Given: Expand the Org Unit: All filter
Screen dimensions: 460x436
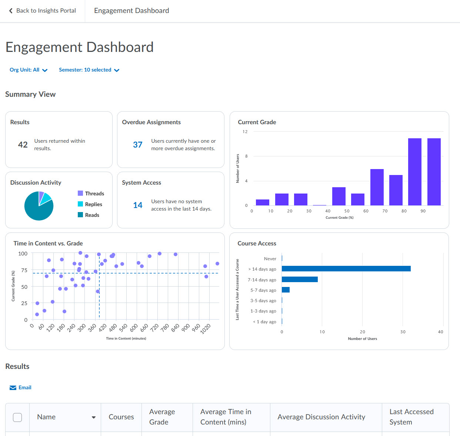Looking at the screenshot, I should pos(29,70).
